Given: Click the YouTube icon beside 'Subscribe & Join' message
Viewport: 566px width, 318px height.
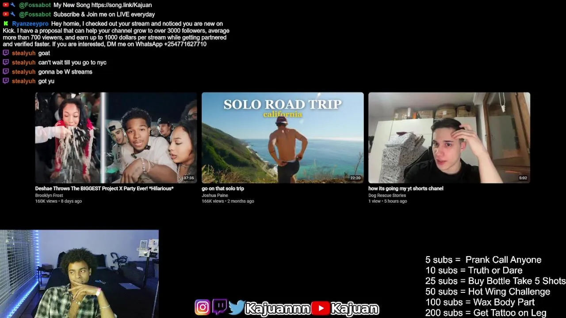Looking at the screenshot, I should coord(6,14).
